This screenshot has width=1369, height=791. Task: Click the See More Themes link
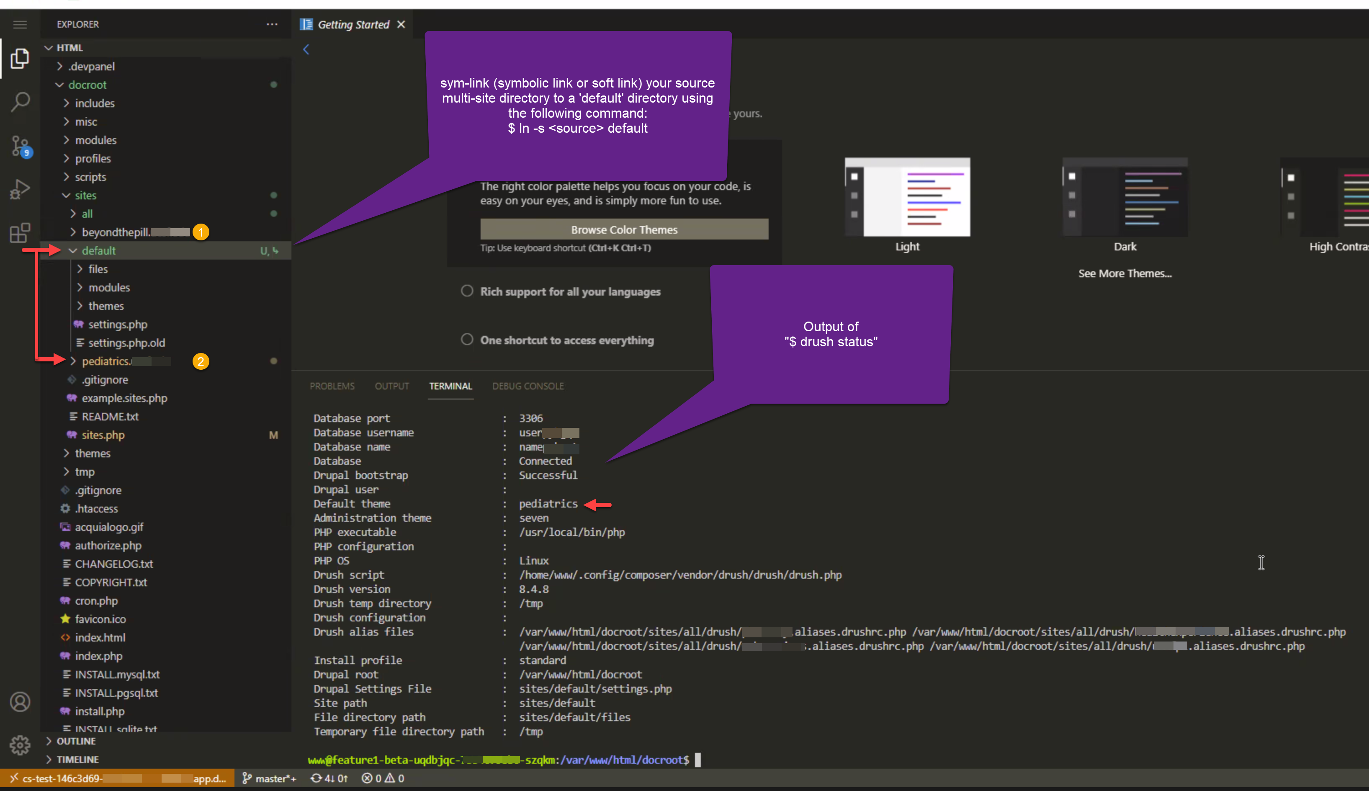click(1125, 274)
